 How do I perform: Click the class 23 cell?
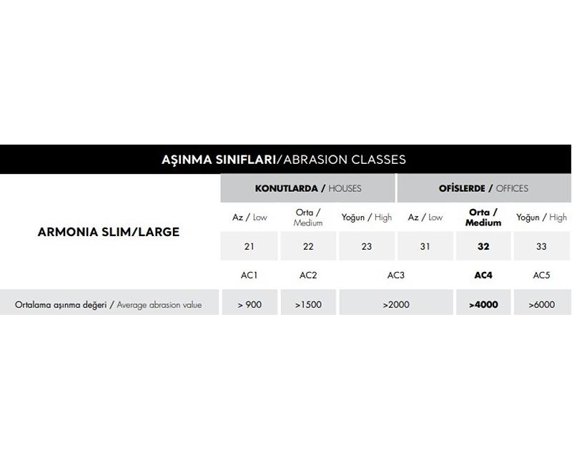coord(367,246)
